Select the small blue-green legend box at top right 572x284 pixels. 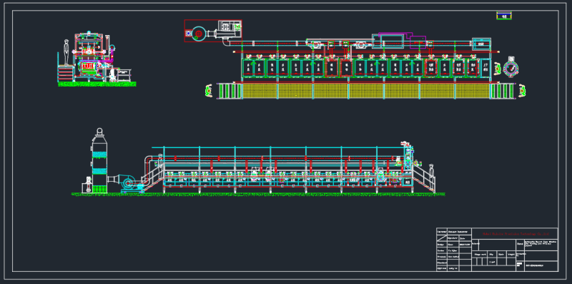[x=504, y=15]
